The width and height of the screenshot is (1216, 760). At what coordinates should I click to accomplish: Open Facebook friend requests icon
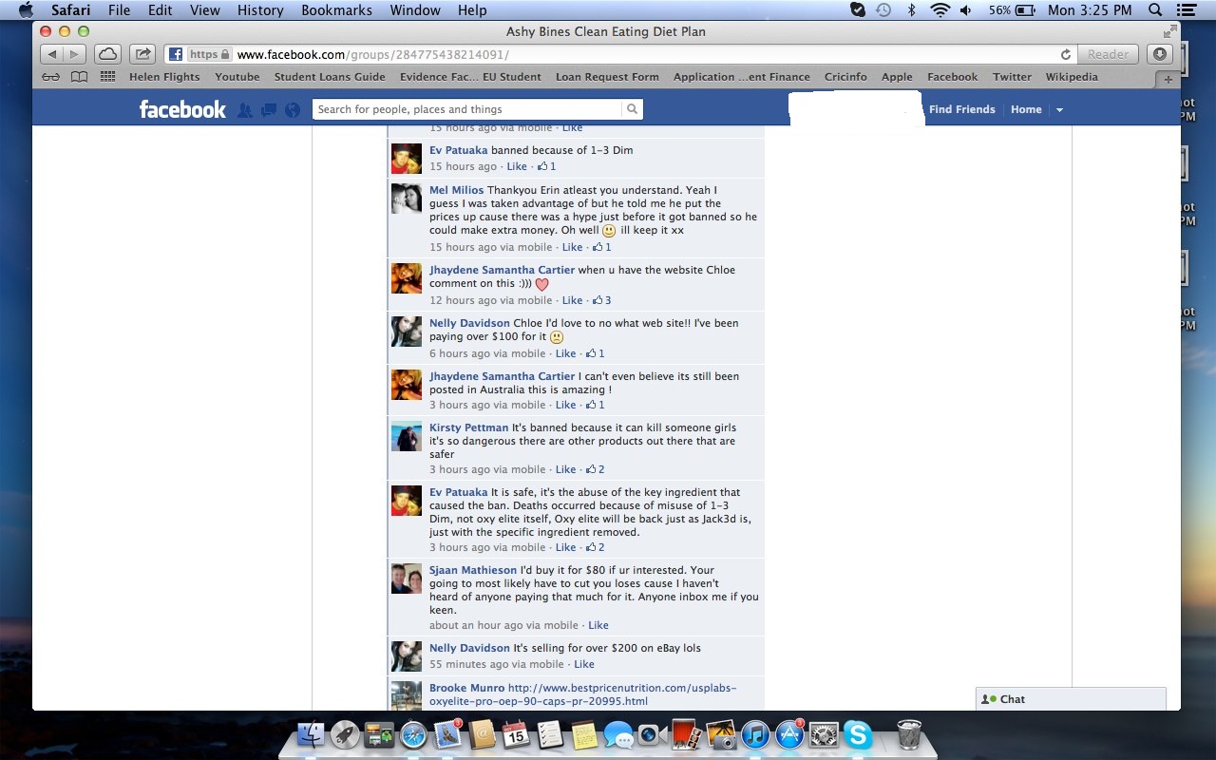pos(244,110)
